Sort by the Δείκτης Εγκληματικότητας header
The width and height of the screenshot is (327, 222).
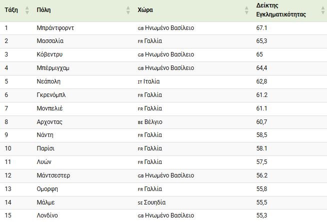(280, 10)
